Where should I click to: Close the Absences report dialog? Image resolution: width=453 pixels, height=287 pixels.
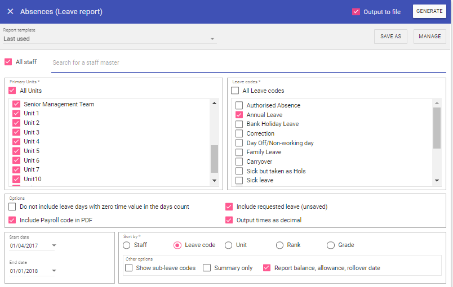tap(10, 11)
